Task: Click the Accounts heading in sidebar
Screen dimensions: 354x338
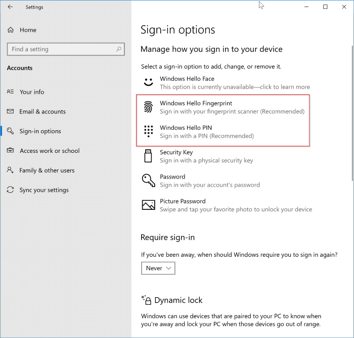Action: pos(20,68)
